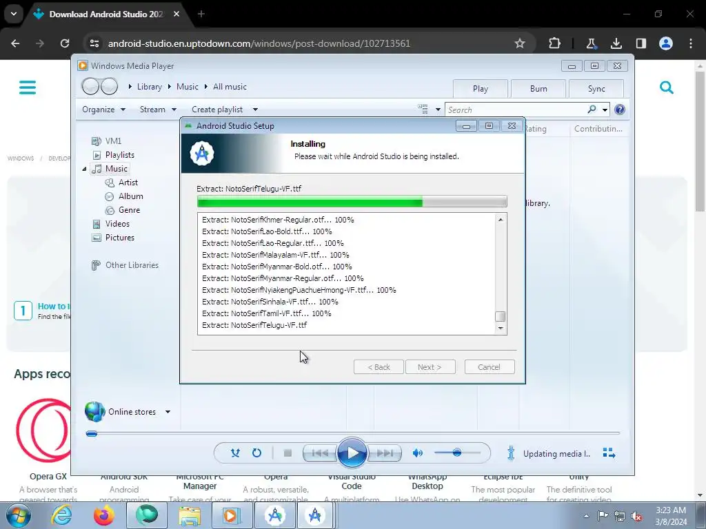The width and height of the screenshot is (706, 529).
Task: Open the Play tab in Media Player
Action: pyautogui.click(x=481, y=89)
